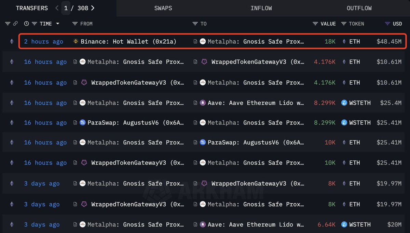Image resolution: width=410 pixels, height=233 pixels.
Task: Open 'Aave: Aave Ethereum Lido' label in 6.64K row
Action: (x=256, y=224)
